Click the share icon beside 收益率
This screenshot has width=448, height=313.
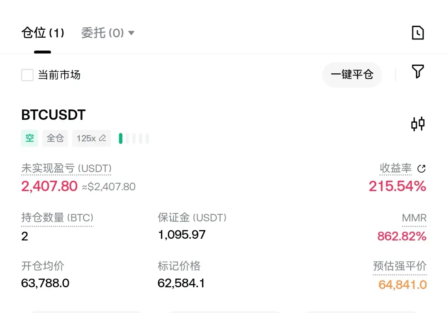tap(421, 168)
